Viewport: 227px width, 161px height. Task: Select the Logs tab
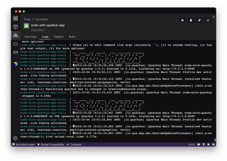click(45, 37)
